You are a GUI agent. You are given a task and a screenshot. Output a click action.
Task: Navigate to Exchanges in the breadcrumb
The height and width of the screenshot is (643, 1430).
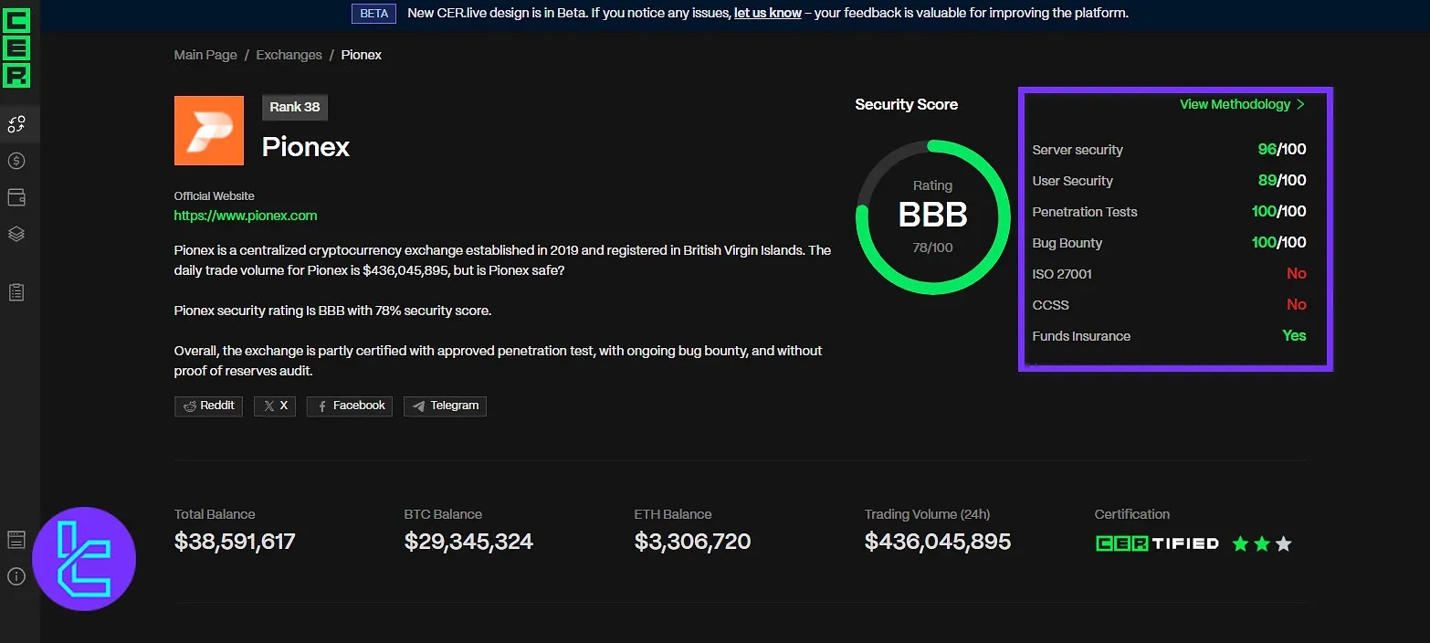tap(289, 55)
